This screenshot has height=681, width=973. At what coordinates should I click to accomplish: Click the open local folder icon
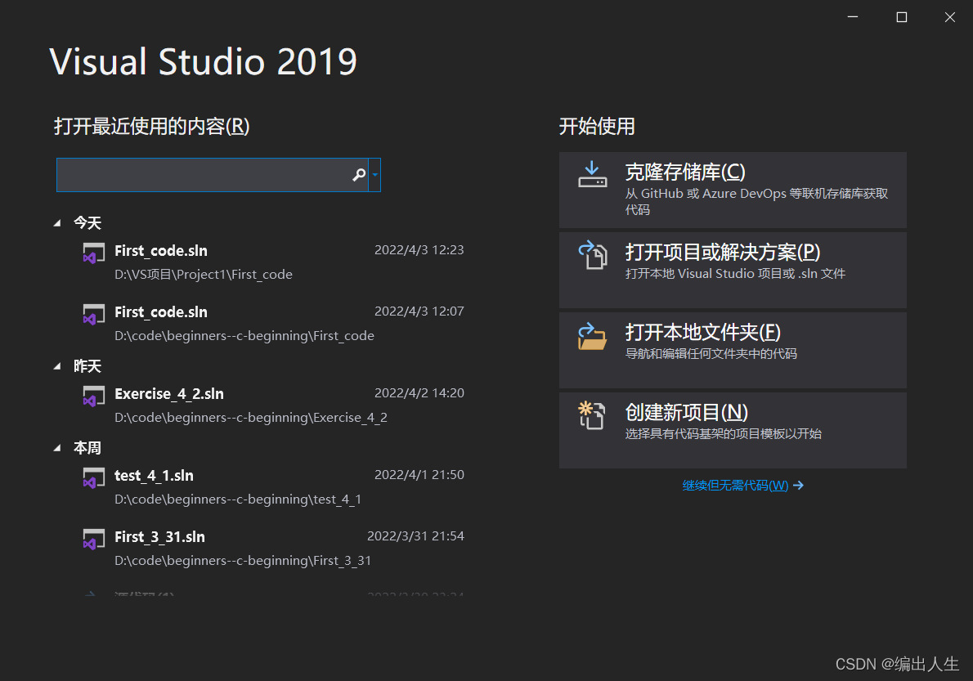(593, 336)
